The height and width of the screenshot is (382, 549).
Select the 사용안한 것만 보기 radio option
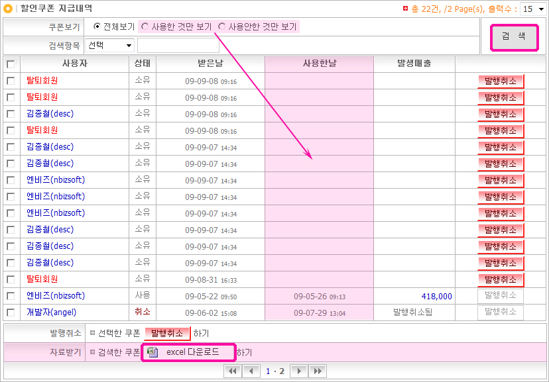tap(221, 27)
